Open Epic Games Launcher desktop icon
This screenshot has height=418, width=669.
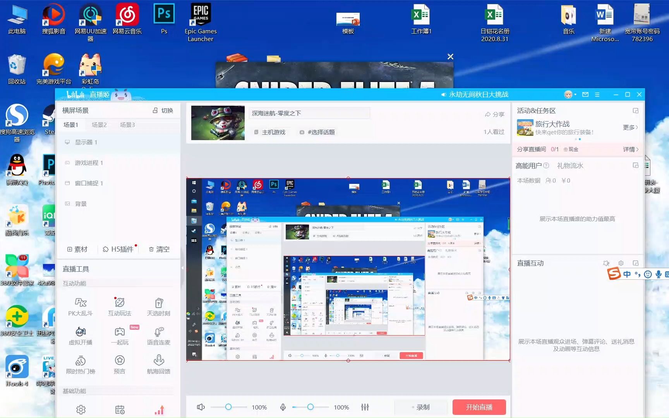click(x=201, y=22)
